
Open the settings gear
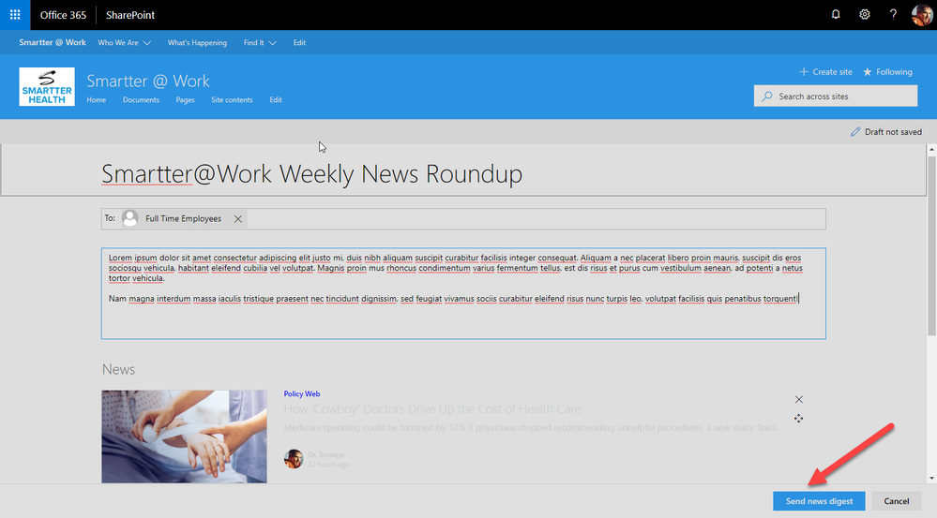click(x=865, y=14)
